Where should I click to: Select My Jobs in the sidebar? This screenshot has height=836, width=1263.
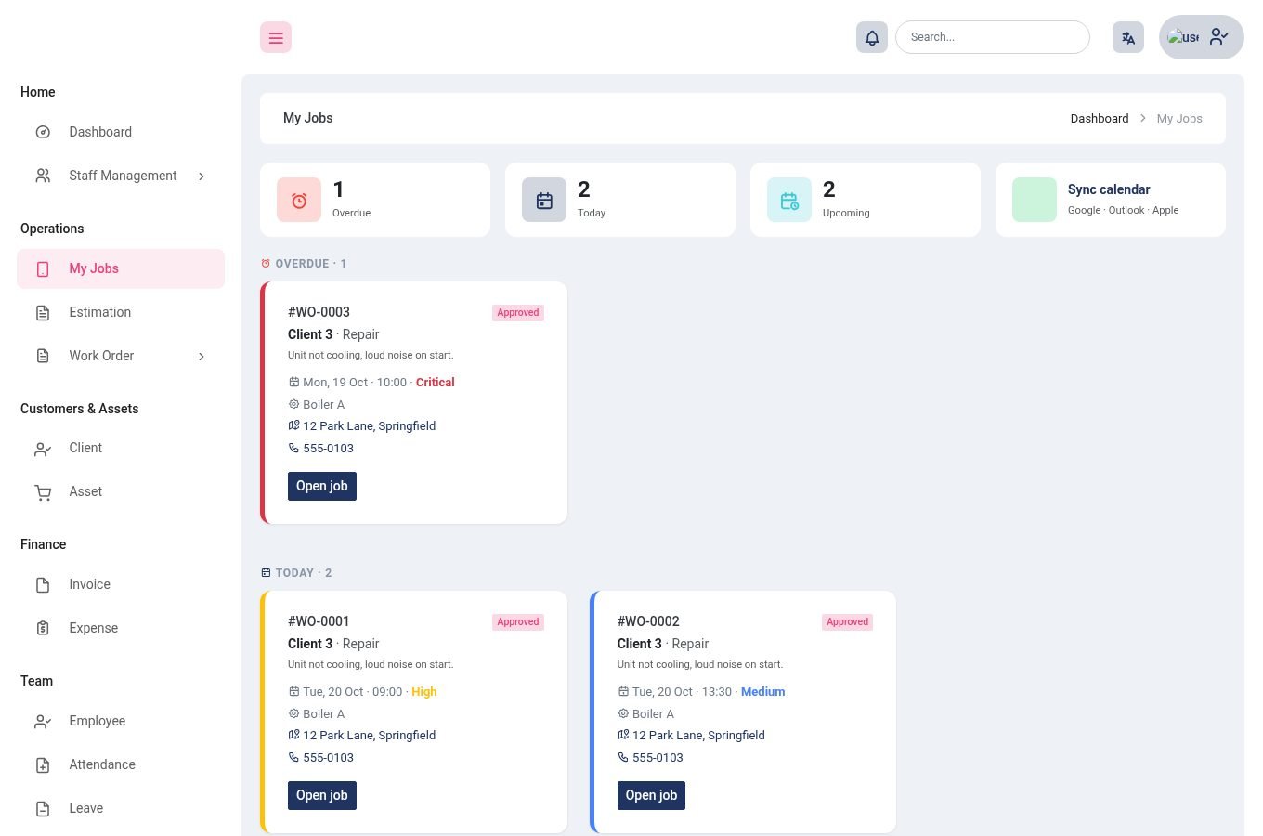click(x=121, y=268)
